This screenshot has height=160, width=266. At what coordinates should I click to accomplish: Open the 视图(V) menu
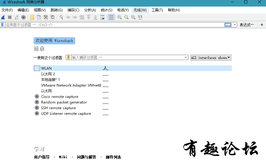point(40,10)
